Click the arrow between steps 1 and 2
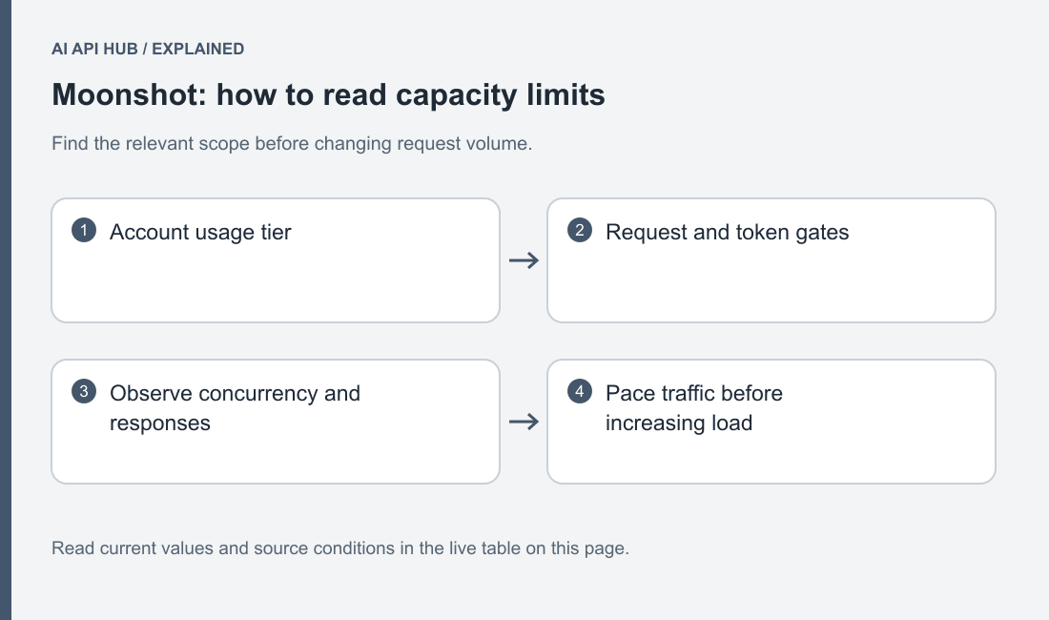The image size is (1049, 620). [x=524, y=260]
